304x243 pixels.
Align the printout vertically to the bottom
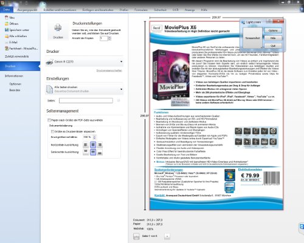pyautogui.click(x=100, y=152)
